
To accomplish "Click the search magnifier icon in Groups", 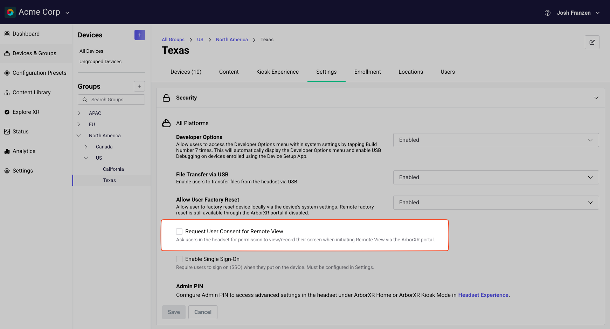I will [85, 100].
